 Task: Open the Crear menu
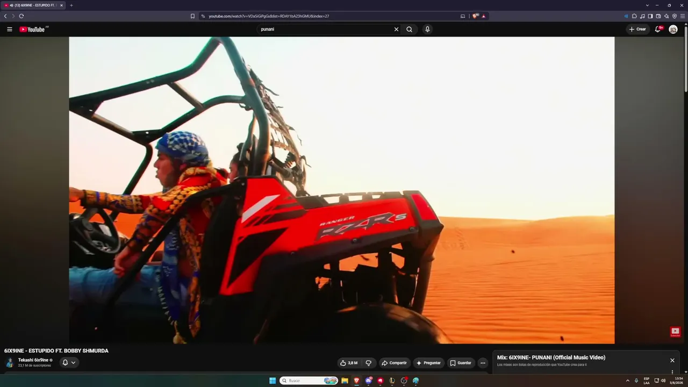(x=638, y=30)
